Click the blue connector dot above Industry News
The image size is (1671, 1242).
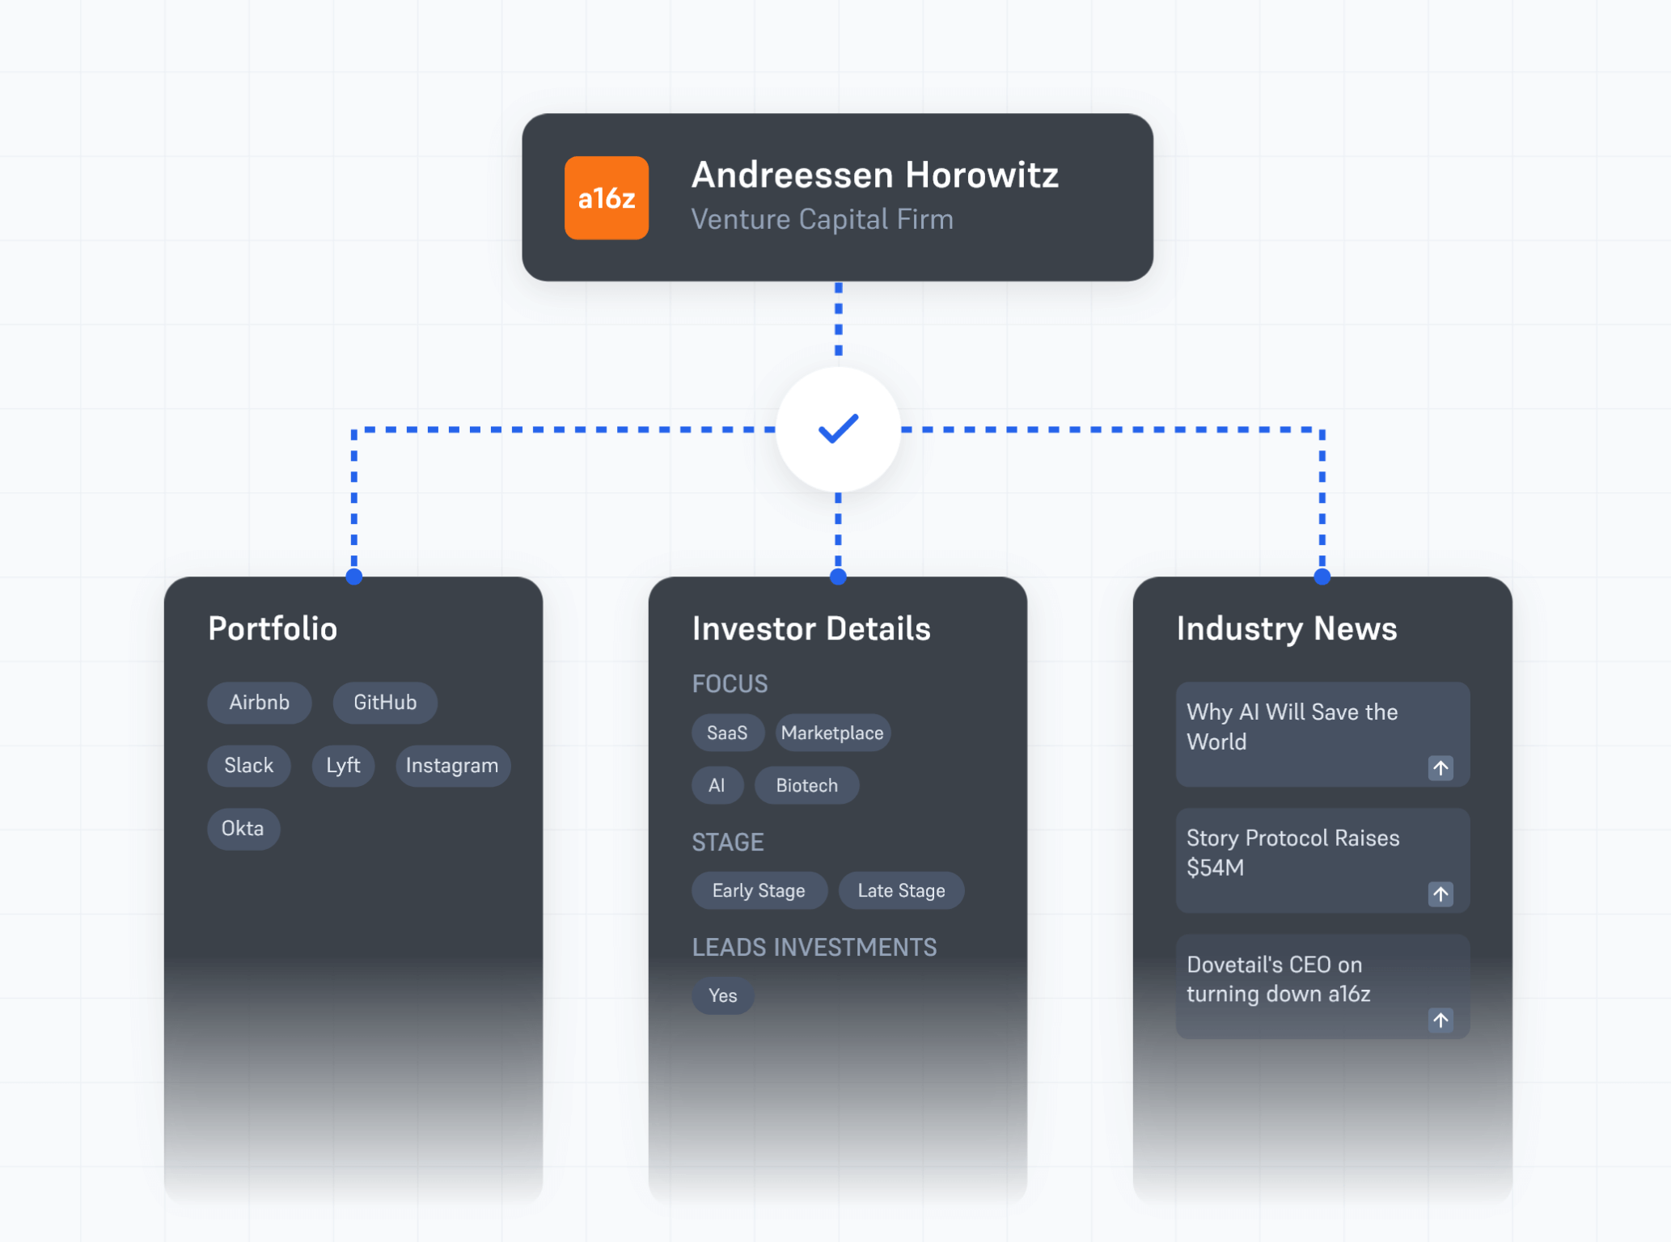pyautogui.click(x=1322, y=577)
